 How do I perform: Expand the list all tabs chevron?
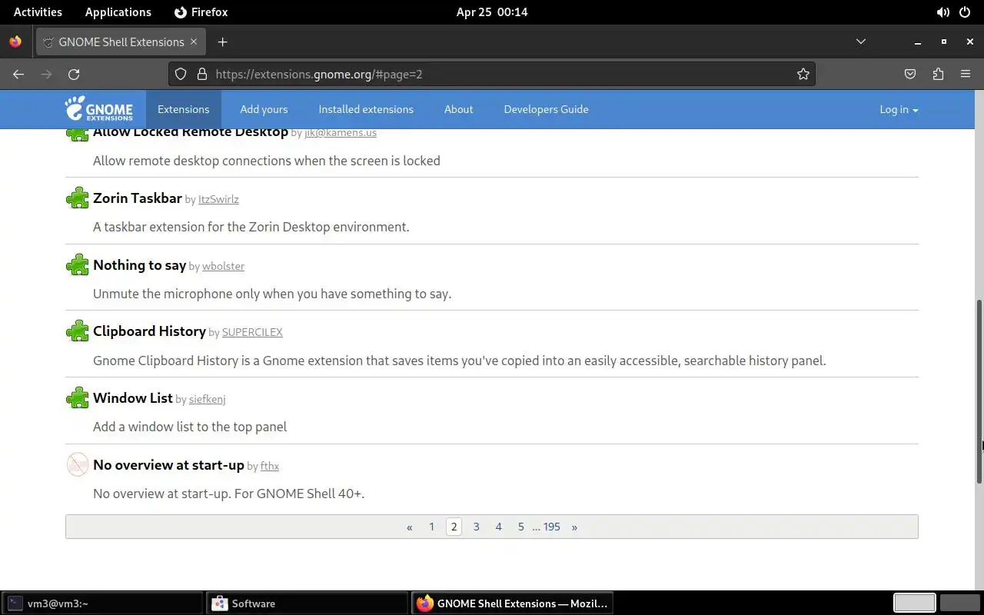coord(861,42)
